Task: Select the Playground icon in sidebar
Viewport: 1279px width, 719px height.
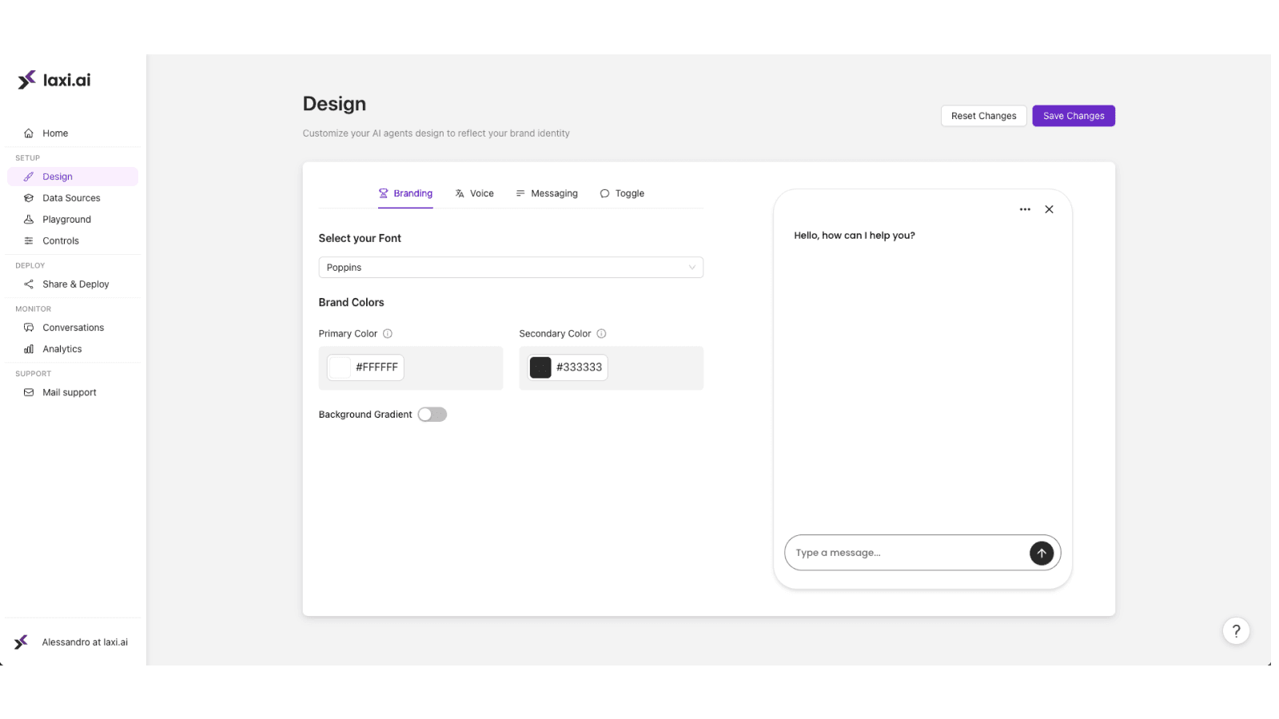Action: point(29,219)
